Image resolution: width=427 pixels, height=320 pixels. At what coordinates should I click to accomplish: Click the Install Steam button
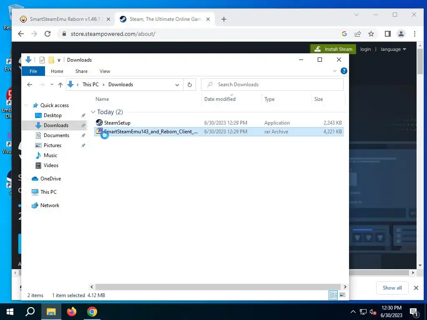333,49
